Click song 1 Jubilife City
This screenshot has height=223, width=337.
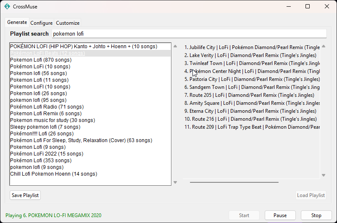click(252, 47)
